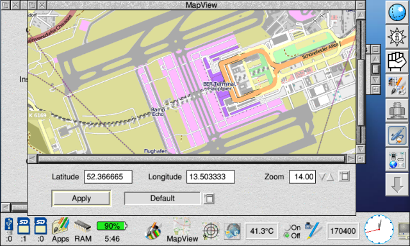Click the map's vertical scroll up arrow
Screen dimensions: 410x246
361,15
